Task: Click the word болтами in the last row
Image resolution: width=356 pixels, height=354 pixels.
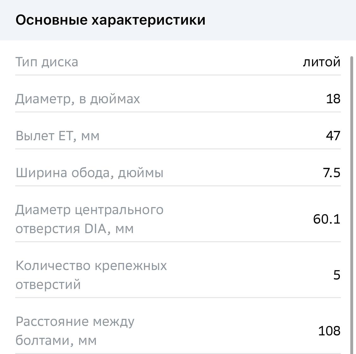Action: click(x=44, y=340)
